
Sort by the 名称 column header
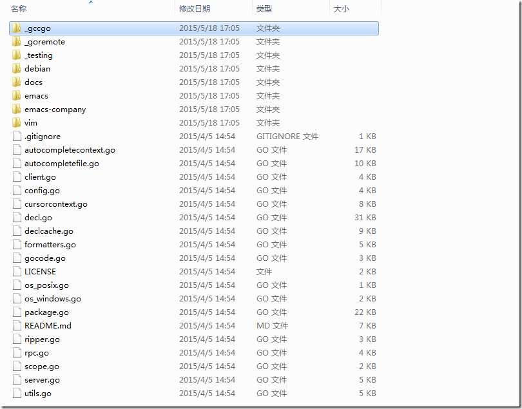pos(19,8)
